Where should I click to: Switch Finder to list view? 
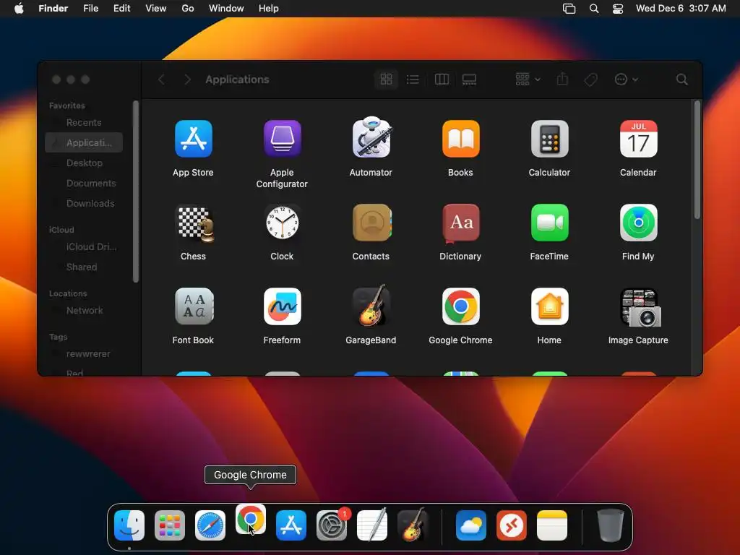(x=413, y=79)
